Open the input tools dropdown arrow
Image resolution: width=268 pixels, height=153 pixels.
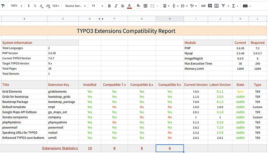[250, 6]
